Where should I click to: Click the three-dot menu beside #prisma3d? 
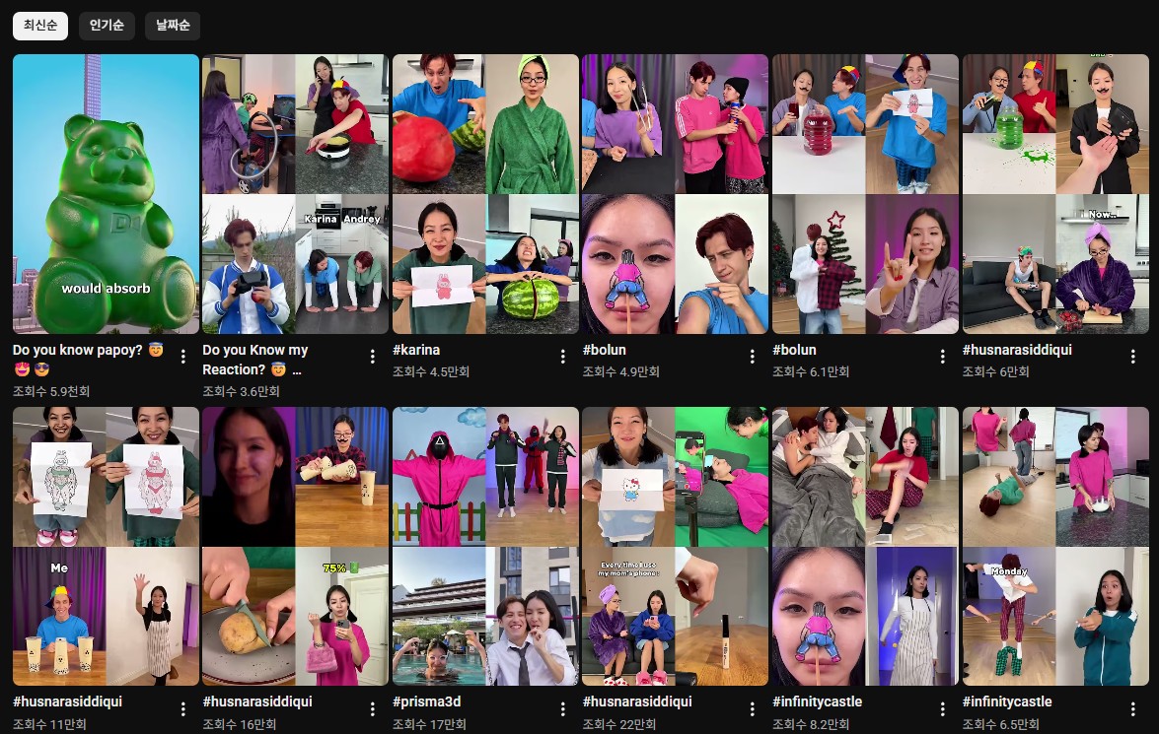(x=562, y=709)
